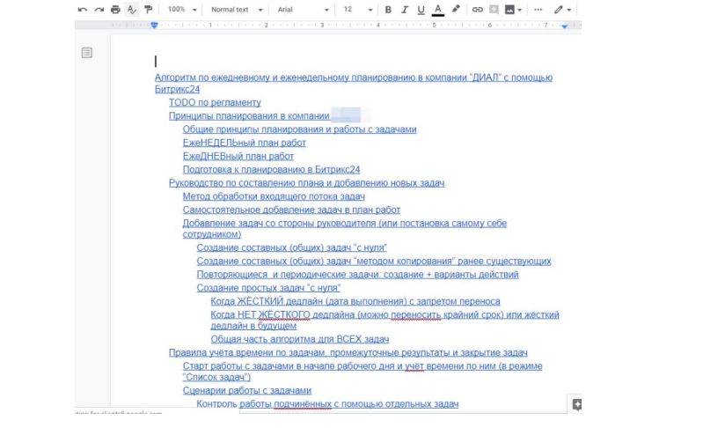Open the 'Сценарии работы с задачами' link
703x428 pixels.
click(247, 391)
